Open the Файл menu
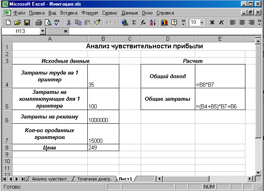 coord(19,13)
